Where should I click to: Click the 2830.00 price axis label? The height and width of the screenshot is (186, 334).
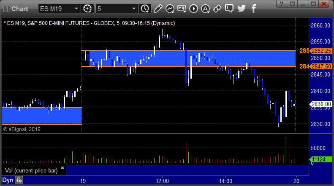pyautogui.click(x=320, y=124)
